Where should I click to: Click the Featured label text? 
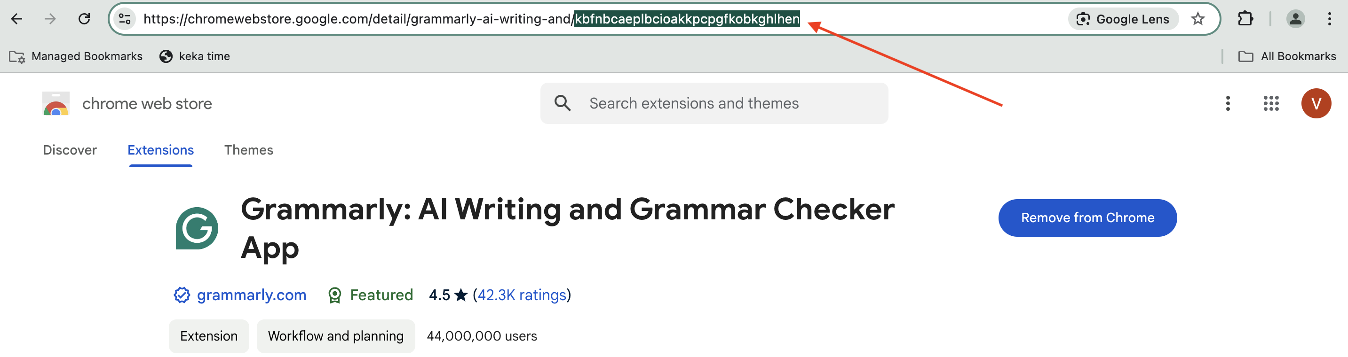coord(381,295)
